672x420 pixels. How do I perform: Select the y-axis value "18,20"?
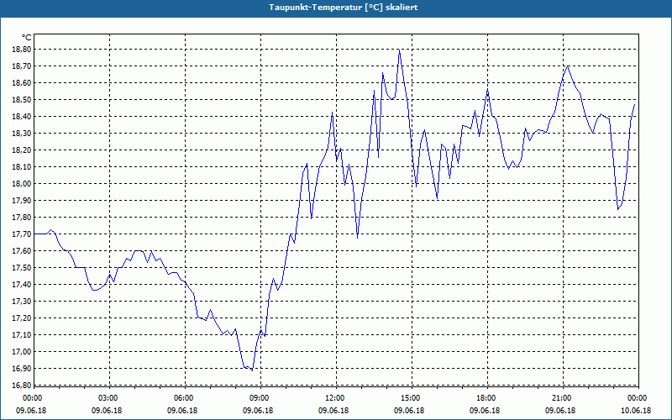22,150
